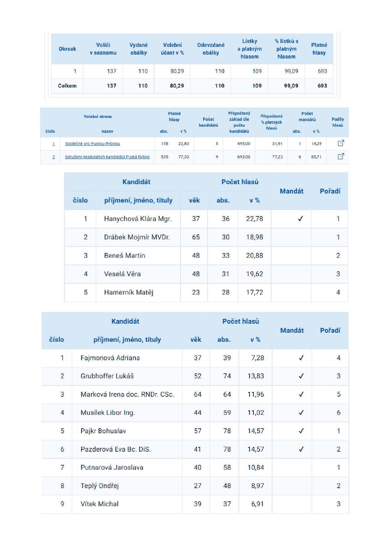This screenshot has width=384, height=544.
Task: Click candidate Hamerník Matěj
Action: [x=129, y=293]
